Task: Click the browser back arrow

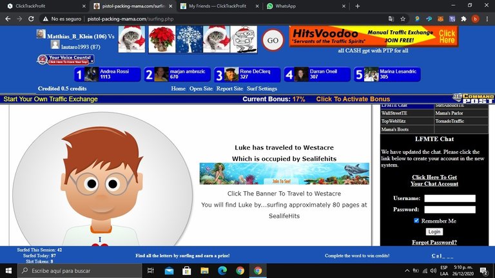Action: [x=8, y=19]
